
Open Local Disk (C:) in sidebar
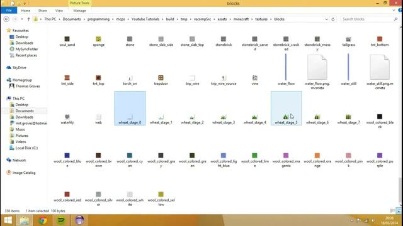click(26, 148)
